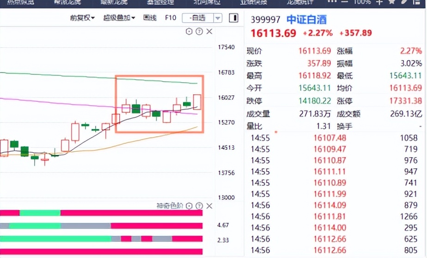Click the +2.27% header change

317,33
